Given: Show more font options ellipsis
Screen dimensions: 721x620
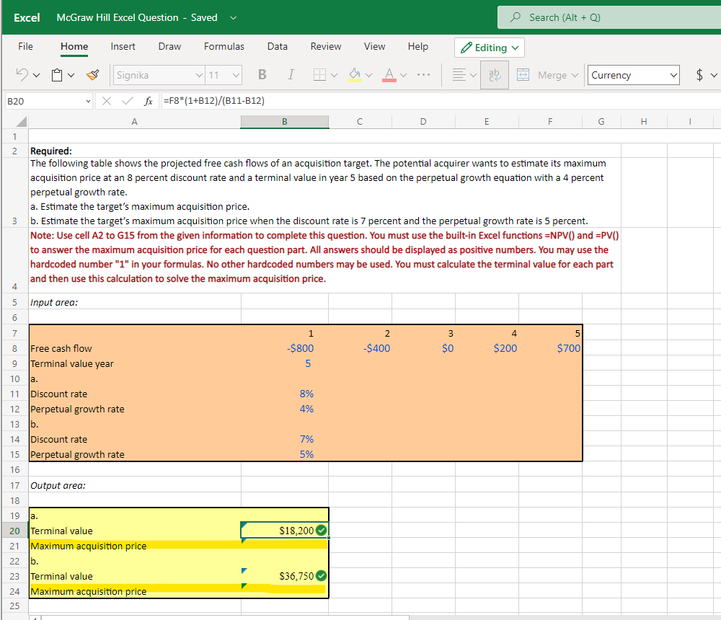Looking at the screenshot, I should coord(424,75).
